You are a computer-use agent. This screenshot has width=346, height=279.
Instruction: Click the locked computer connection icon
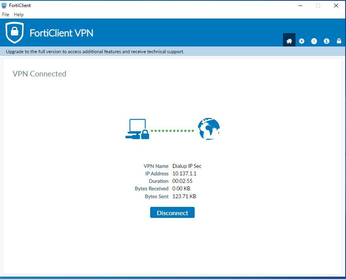pos(137,129)
